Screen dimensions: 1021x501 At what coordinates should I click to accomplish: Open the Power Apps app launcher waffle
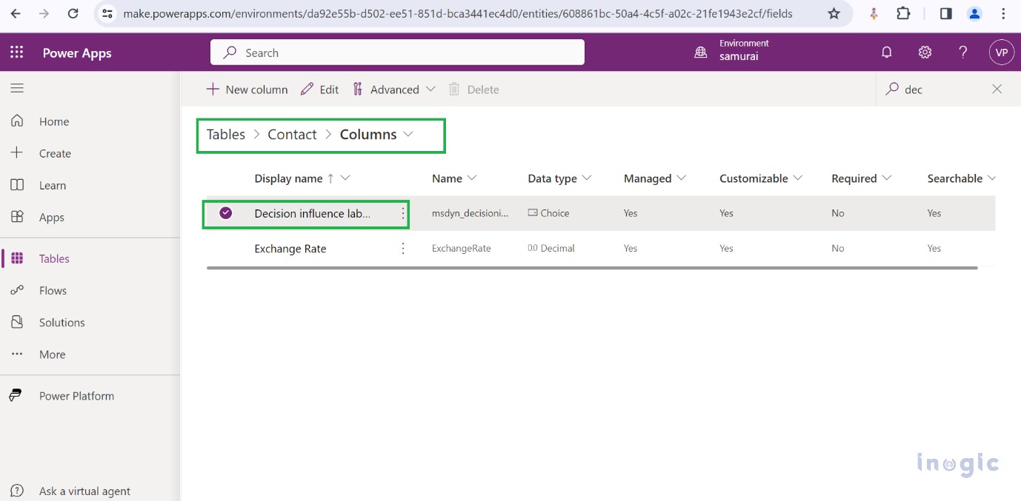[x=16, y=53]
